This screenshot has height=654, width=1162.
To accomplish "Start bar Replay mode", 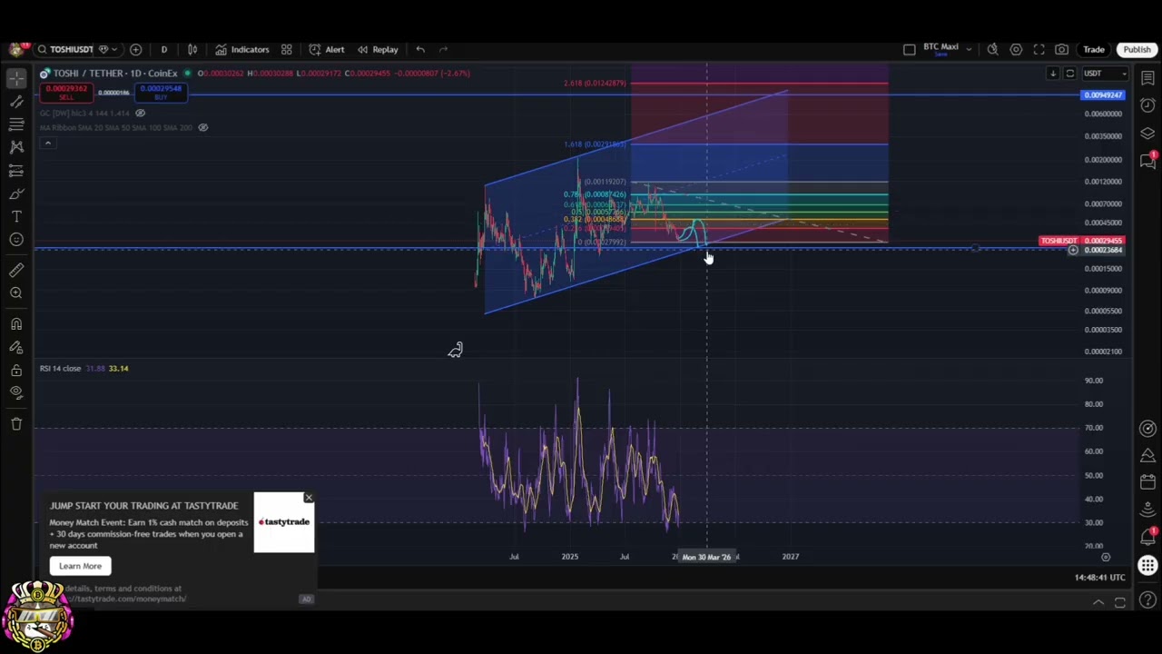I will pyautogui.click(x=378, y=49).
